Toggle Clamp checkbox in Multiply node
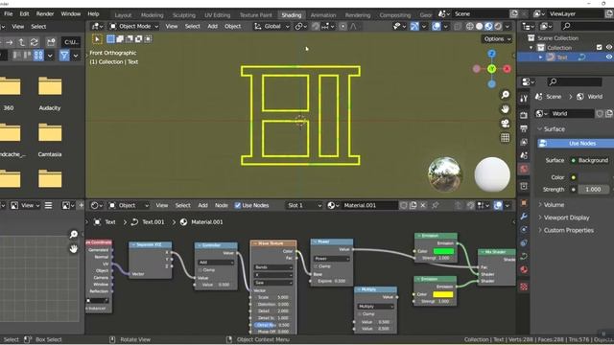The image size is (614, 345). (x=360, y=314)
